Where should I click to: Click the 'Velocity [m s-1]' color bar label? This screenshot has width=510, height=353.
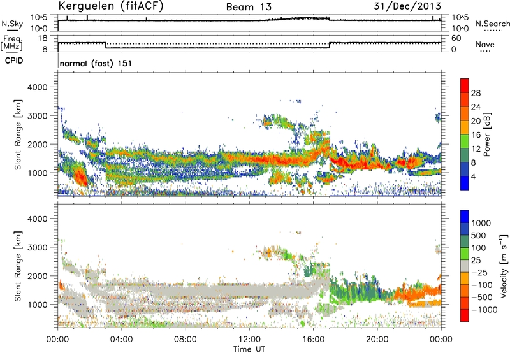tap(504, 266)
